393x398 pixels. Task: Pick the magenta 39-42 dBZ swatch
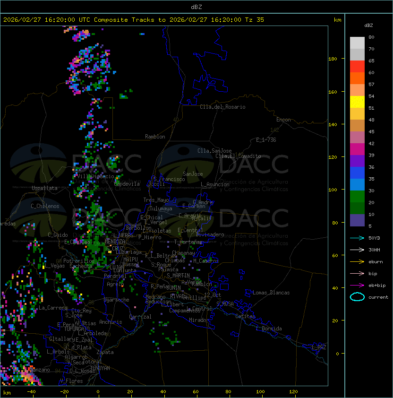(357, 149)
